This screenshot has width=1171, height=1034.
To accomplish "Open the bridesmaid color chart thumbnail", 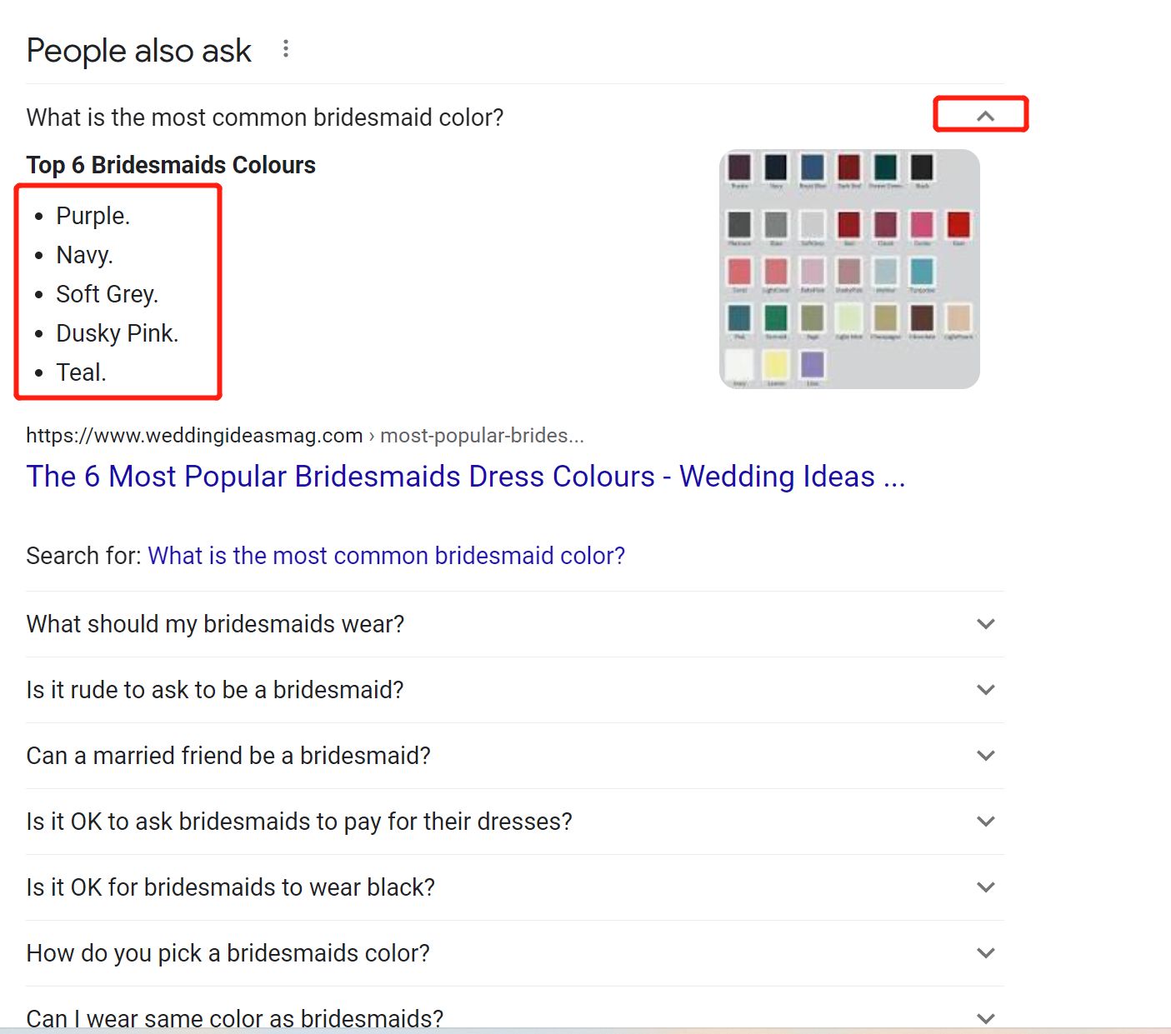I will tap(848, 269).
